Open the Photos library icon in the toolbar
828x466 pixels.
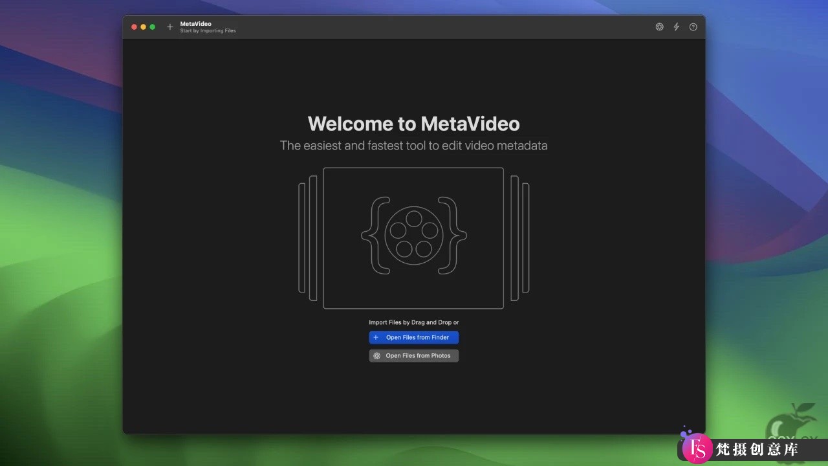pos(659,27)
